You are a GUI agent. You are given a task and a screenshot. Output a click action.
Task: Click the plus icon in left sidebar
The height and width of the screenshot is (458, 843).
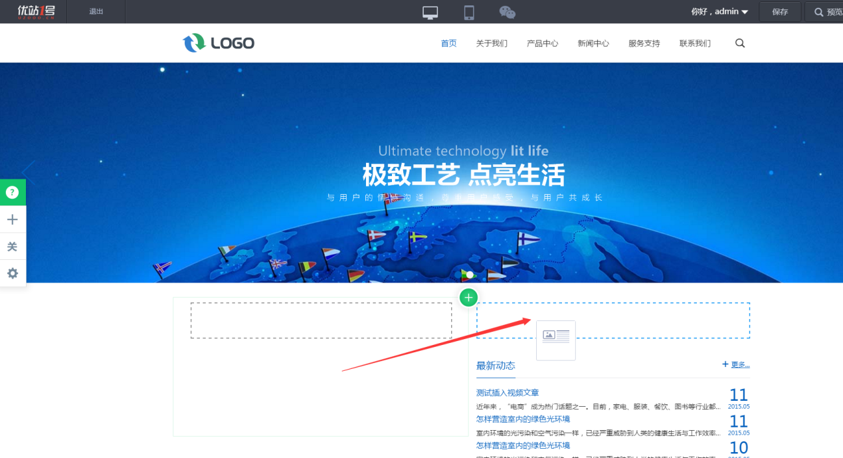13,219
